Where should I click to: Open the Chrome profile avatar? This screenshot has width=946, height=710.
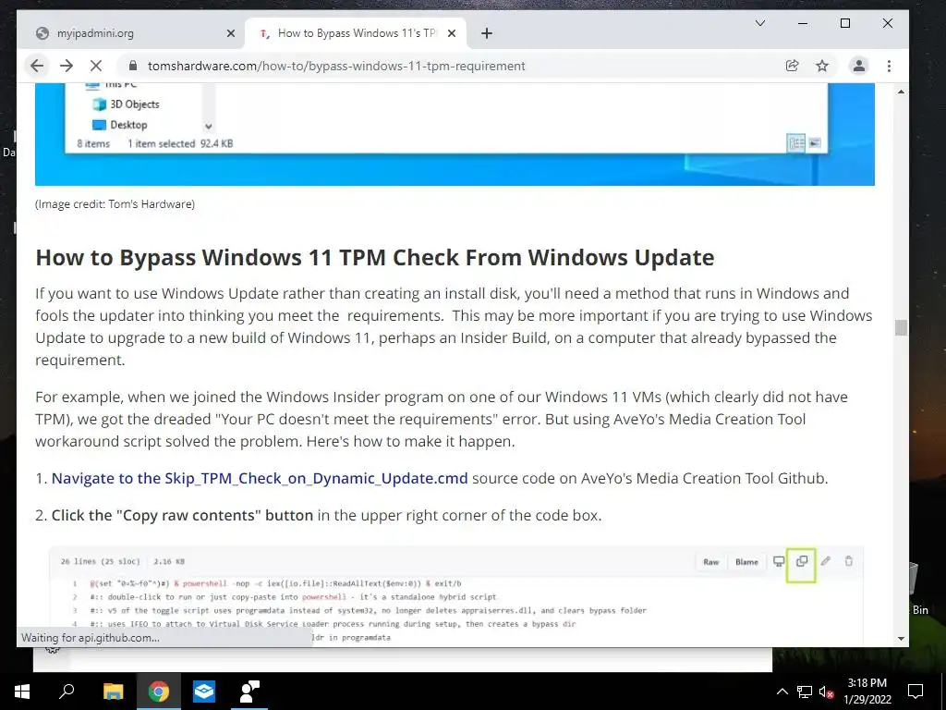(858, 66)
